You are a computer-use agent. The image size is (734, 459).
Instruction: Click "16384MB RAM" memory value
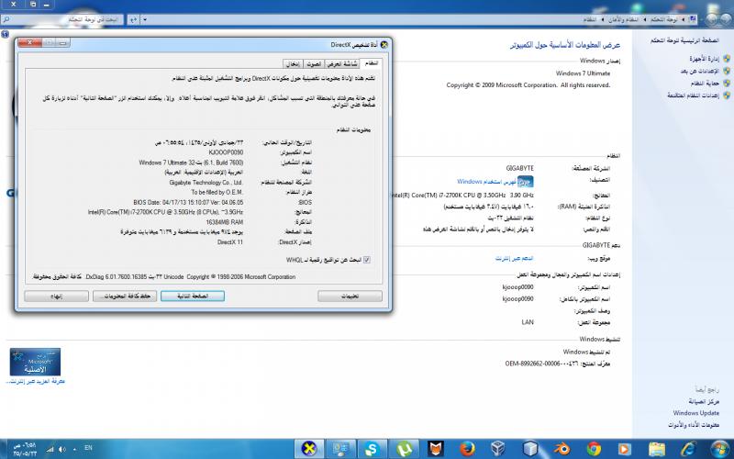[x=225, y=222]
